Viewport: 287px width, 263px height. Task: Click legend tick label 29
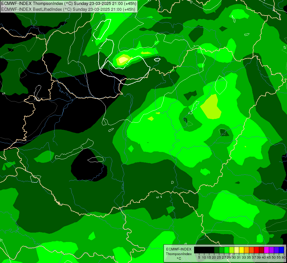pos(229,257)
